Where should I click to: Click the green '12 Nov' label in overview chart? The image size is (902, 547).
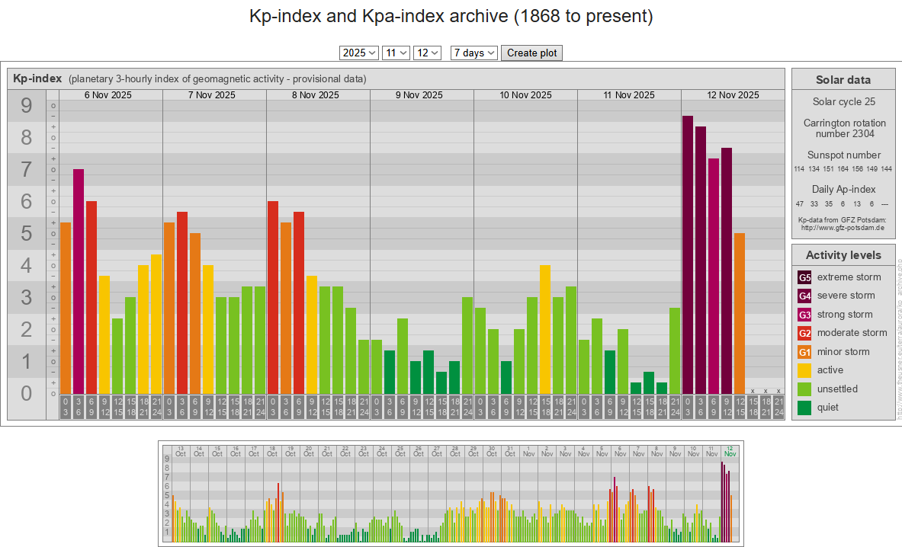coord(730,451)
